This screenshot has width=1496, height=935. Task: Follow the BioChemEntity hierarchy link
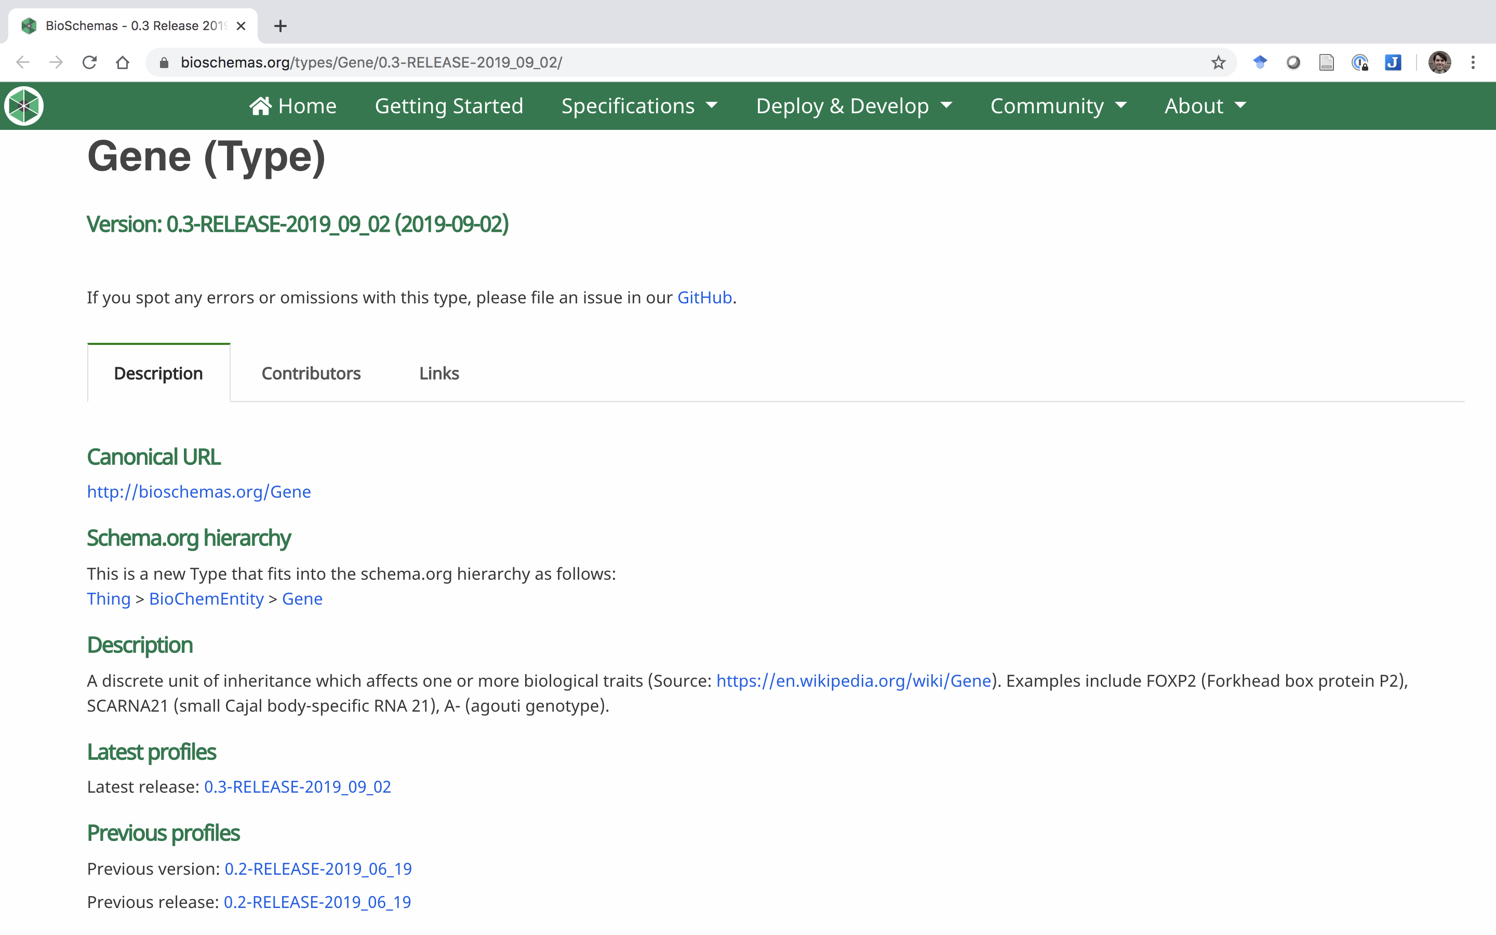[206, 598]
